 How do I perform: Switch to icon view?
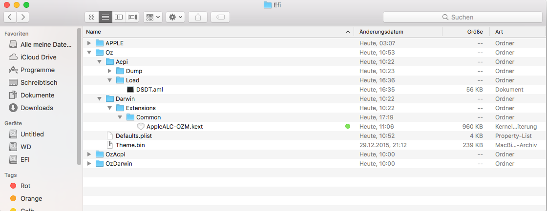92,17
